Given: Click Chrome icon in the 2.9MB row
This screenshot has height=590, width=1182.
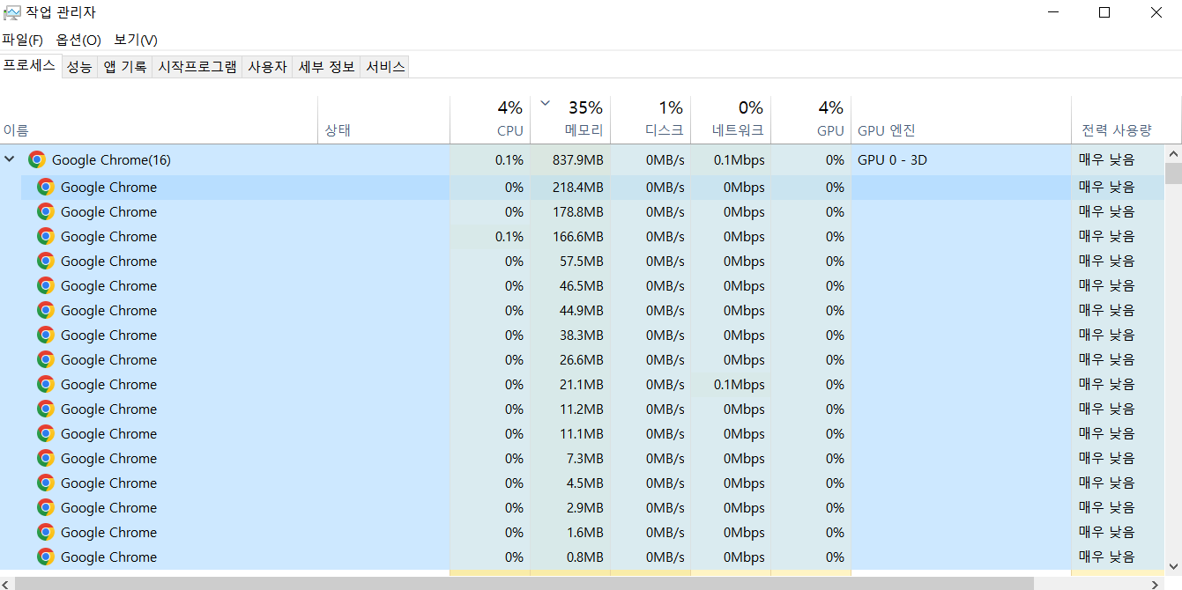Looking at the screenshot, I should click(46, 507).
